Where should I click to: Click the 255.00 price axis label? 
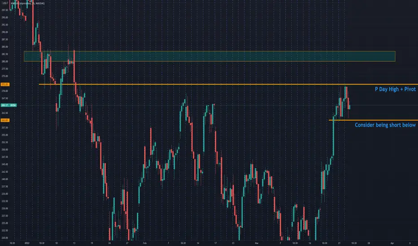coord(5,135)
